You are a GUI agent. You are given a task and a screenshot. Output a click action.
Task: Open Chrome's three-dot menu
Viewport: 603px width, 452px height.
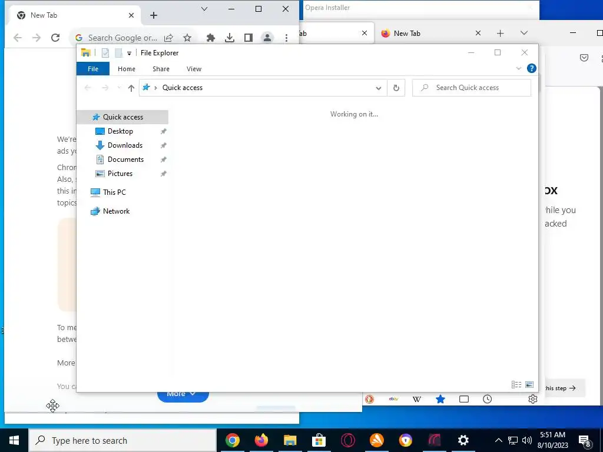(287, 38)
